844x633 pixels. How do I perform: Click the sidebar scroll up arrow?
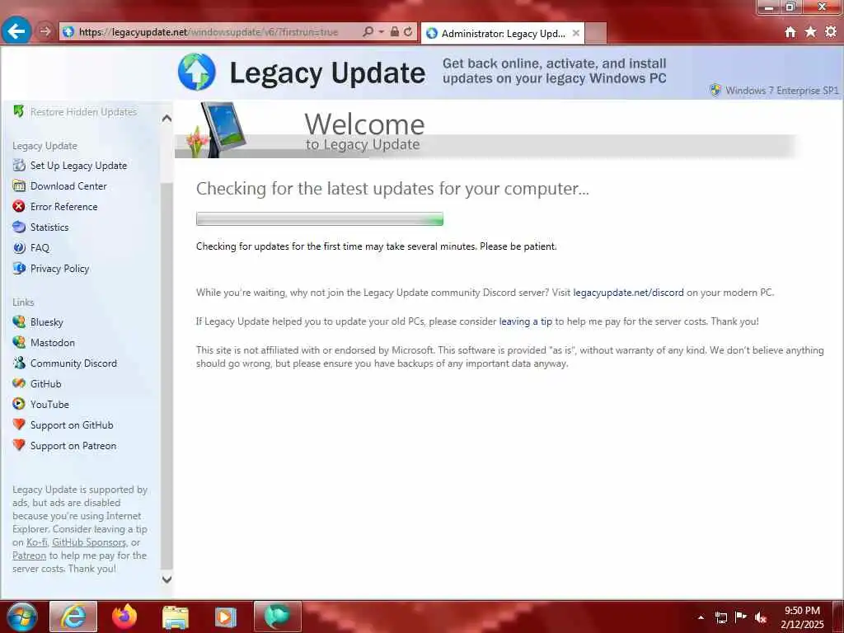[166, 119]
